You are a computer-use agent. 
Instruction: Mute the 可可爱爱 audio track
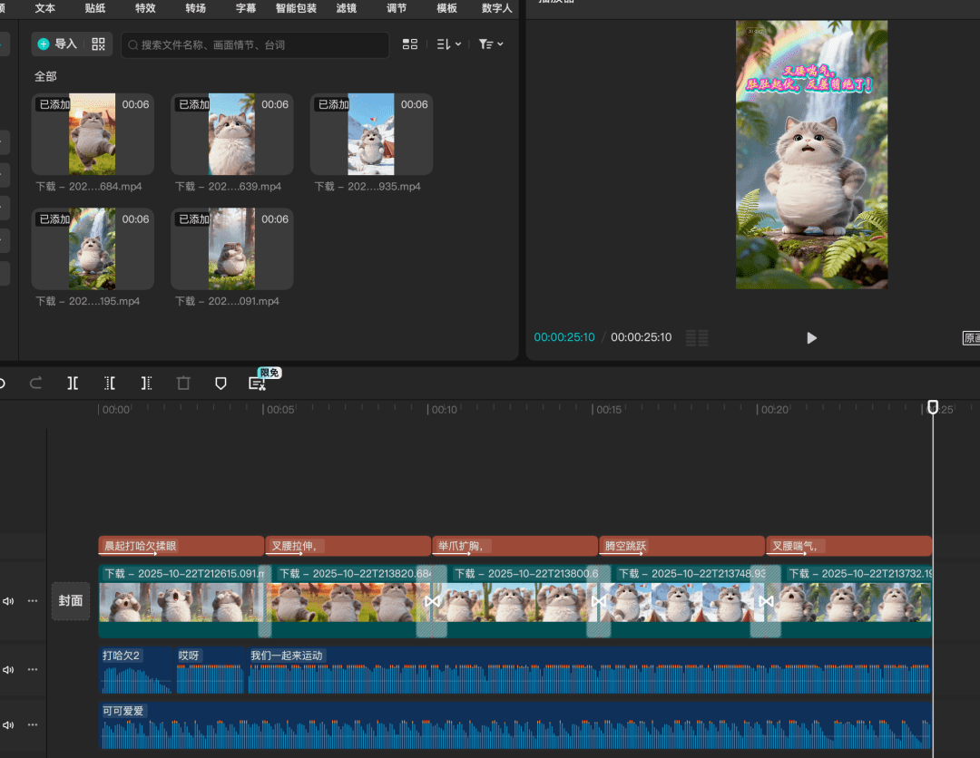(9, 724)
